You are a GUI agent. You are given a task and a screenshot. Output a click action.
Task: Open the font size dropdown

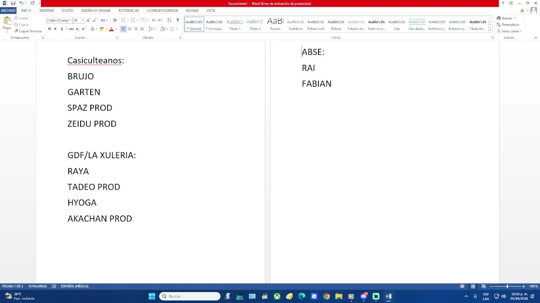83,20
